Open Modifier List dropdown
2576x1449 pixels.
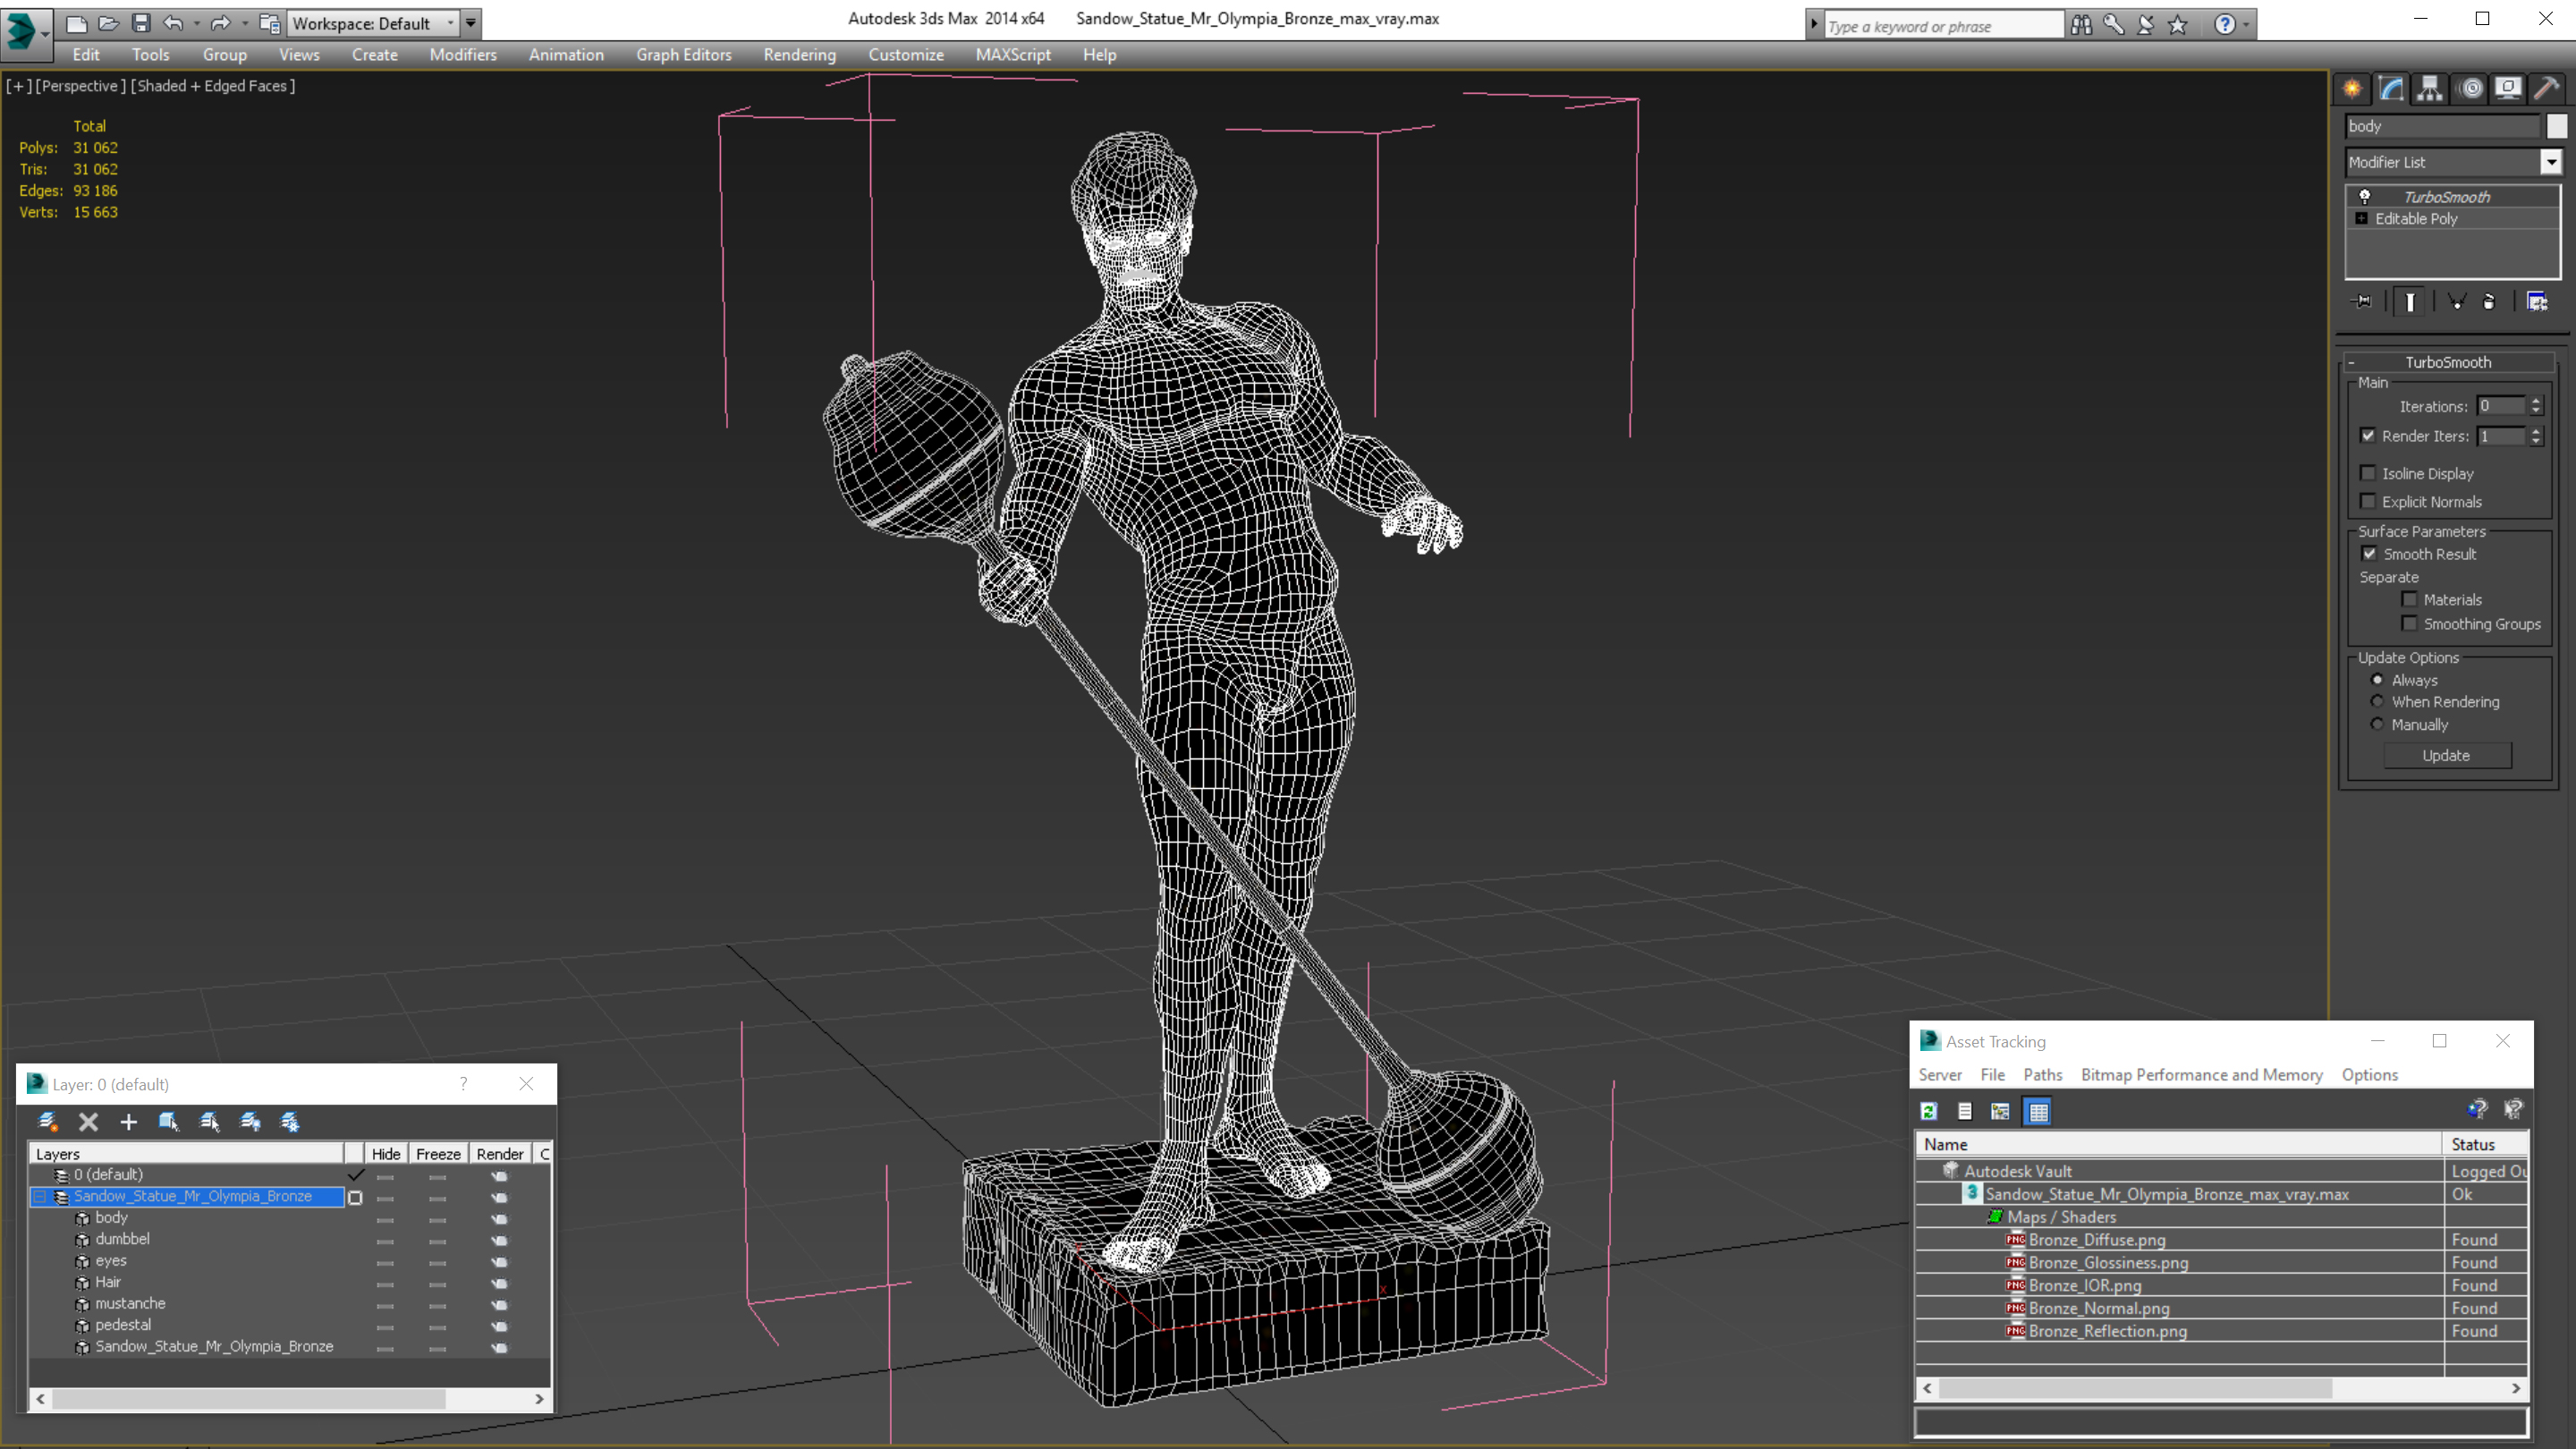coord(2551,161)
